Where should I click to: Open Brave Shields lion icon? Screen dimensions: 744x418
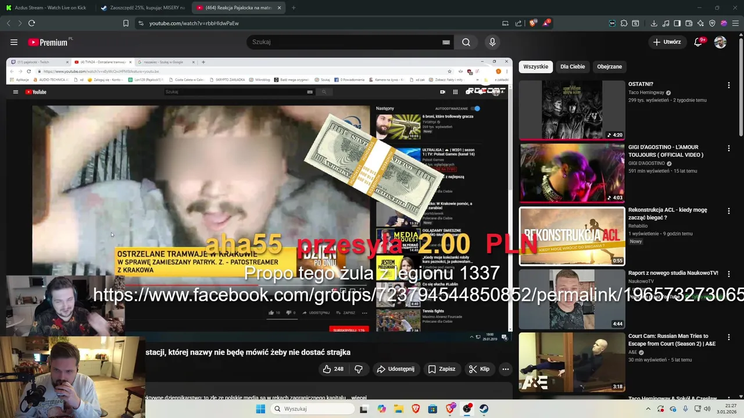click(532, 23)
